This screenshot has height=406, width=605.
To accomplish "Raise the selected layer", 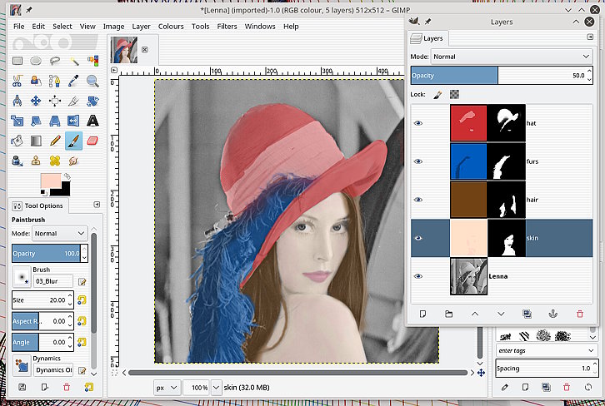I will [475, 314].
